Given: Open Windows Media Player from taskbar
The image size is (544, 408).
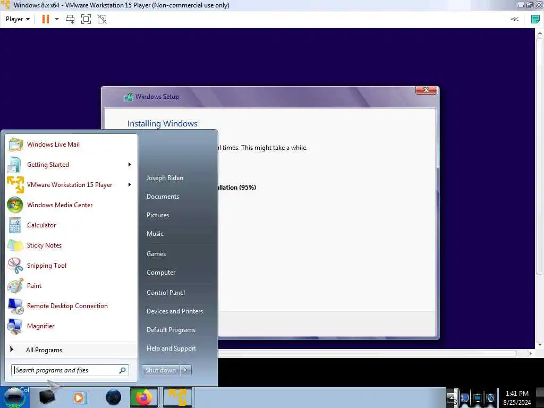Looking at the screenshot, I should [79, 397].
